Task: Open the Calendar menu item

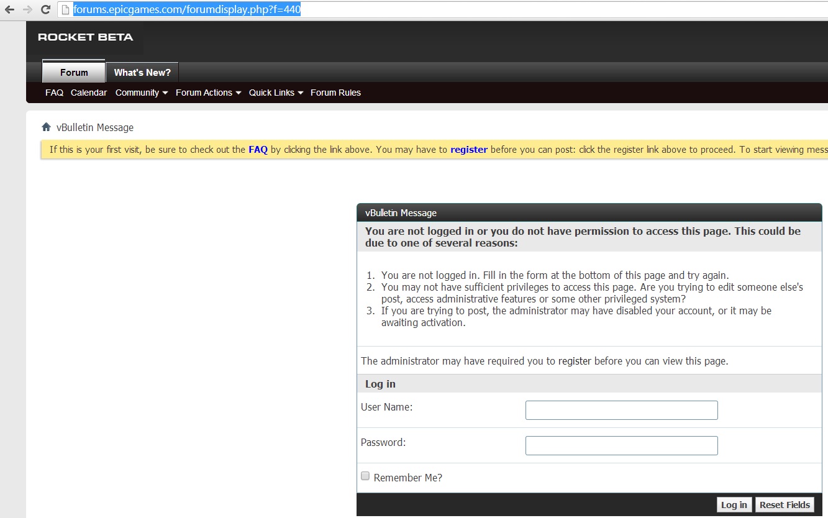Action: 89,93
